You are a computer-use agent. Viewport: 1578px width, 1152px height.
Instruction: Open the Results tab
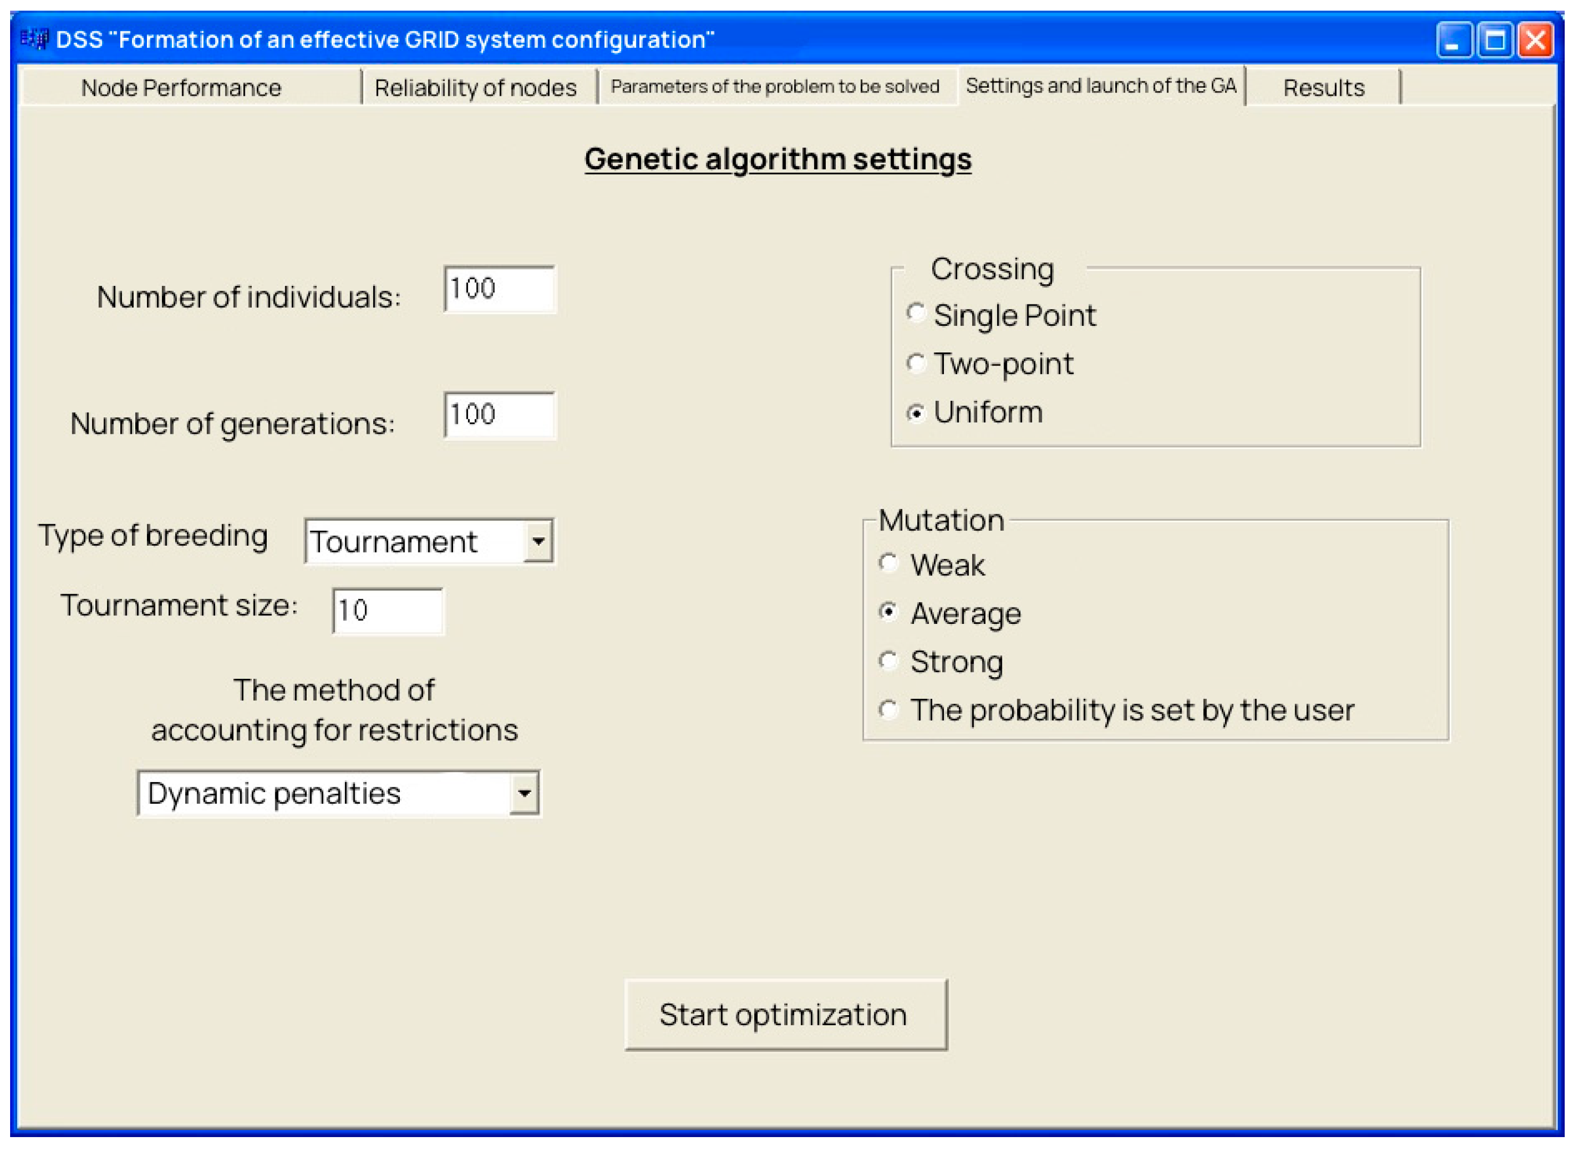pyautogui.click(x=1324, y=86)
